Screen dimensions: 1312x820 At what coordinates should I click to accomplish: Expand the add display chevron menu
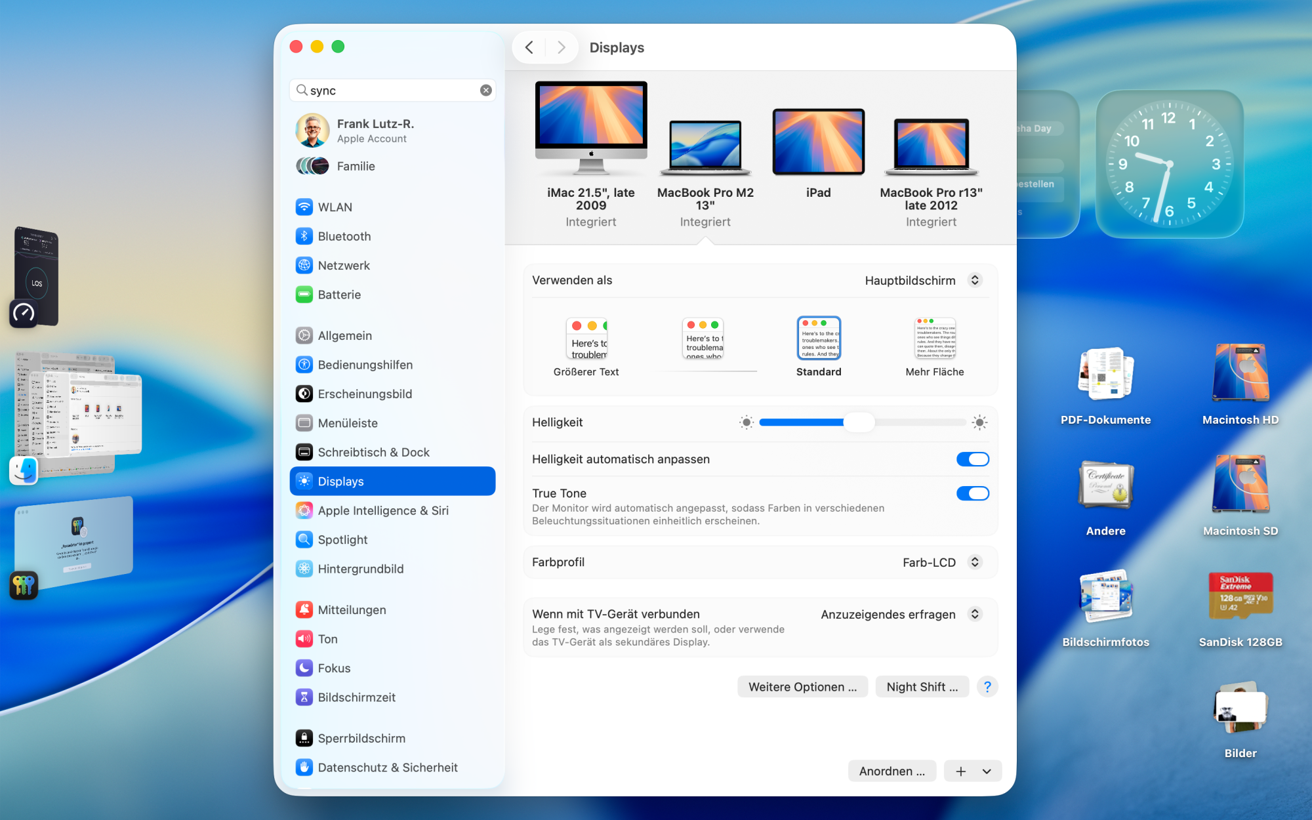pos(987,771)
